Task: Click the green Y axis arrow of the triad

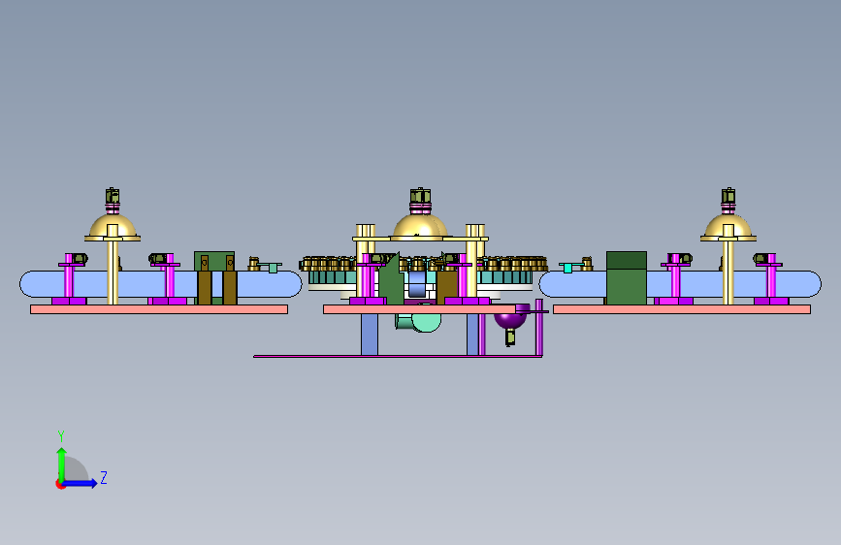Action: click(x=62, y=465)
